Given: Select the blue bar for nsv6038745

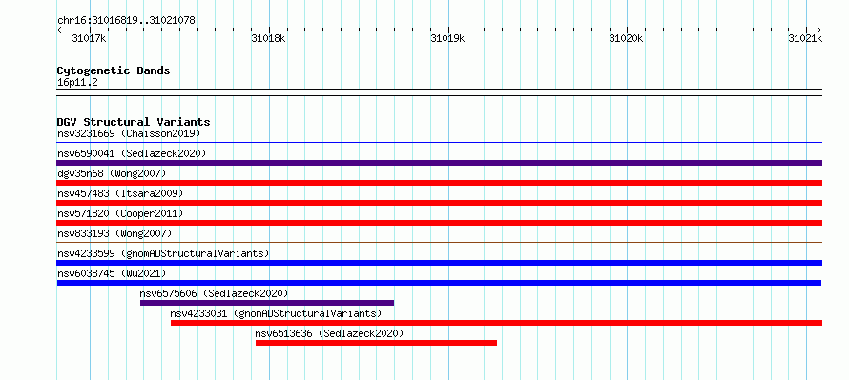Looking at the screenshot, I should click(x=439, y=283).
